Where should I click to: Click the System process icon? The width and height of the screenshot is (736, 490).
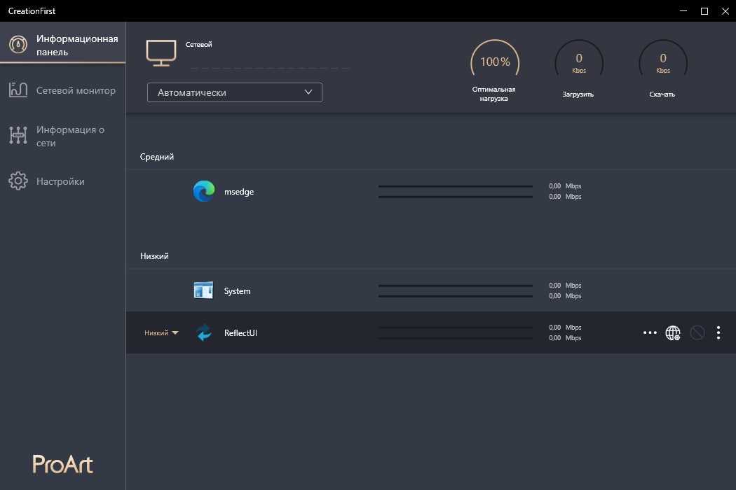pyautogui.click(x=203, y=290)
